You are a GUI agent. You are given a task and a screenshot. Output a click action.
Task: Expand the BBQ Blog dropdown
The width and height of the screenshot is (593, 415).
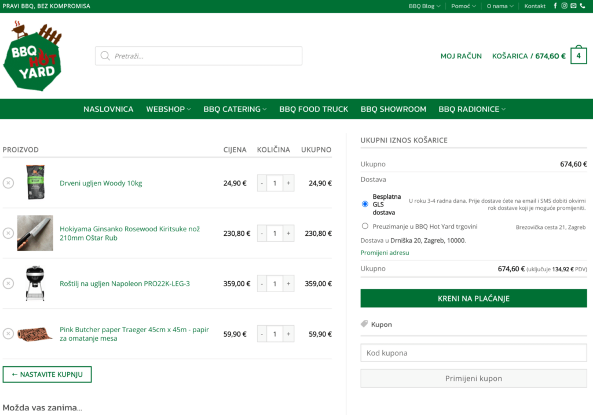click(424, 6)
